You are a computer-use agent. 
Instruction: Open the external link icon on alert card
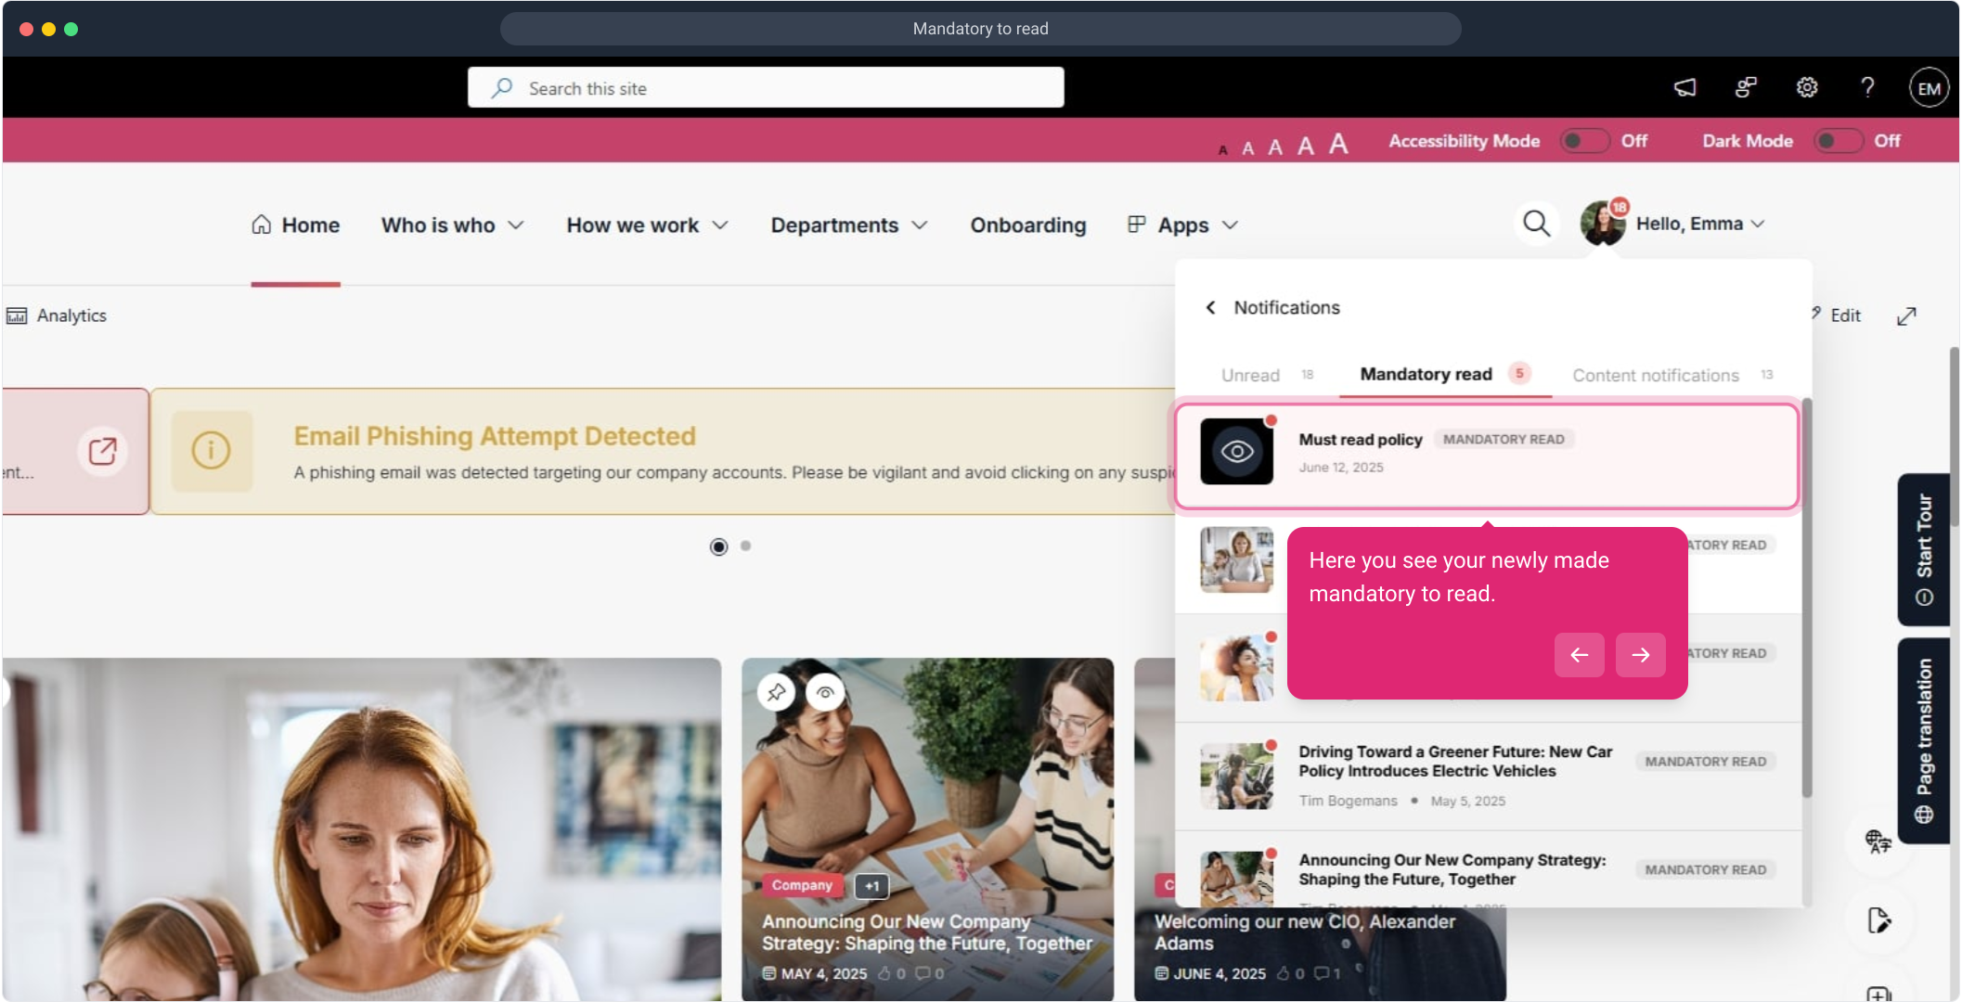[102, 452]
